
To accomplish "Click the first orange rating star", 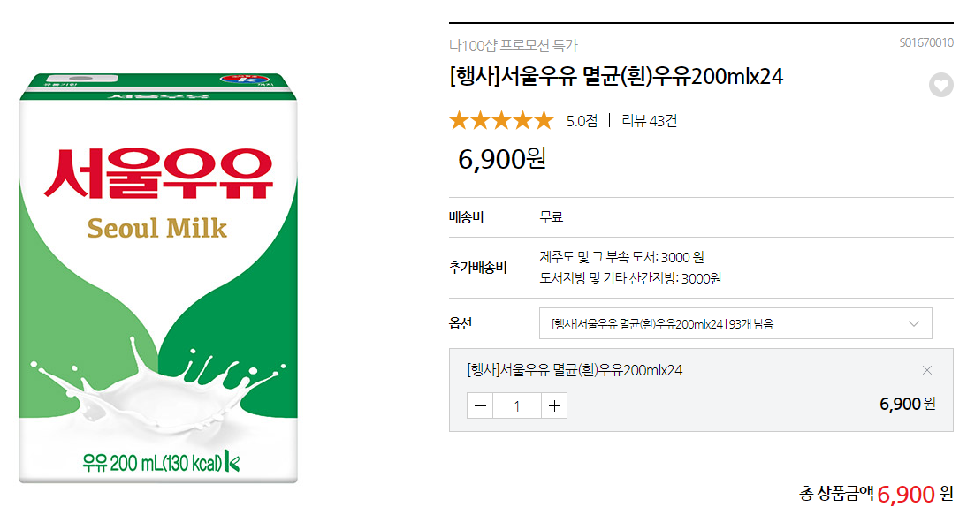I will click(459, 120).
